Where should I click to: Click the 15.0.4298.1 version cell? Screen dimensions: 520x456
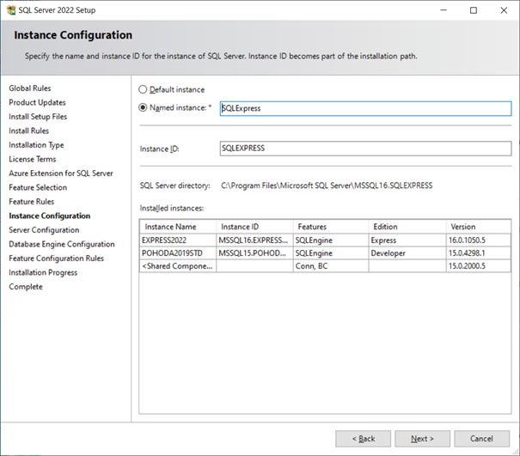tap(478, 253)
